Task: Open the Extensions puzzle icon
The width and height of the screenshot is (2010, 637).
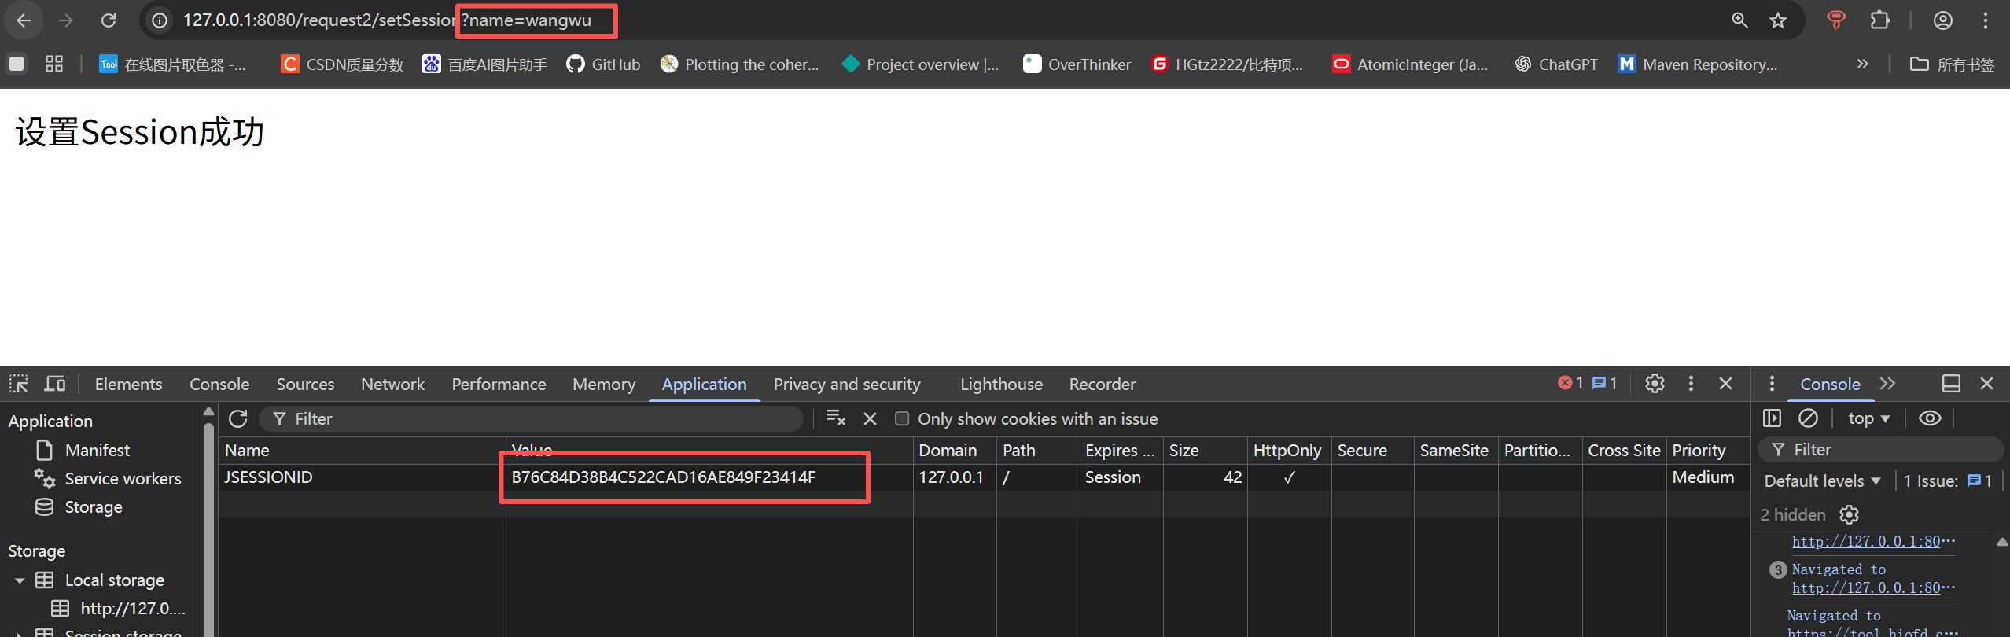Action: pyautogui.click(x=1879, y=20)
